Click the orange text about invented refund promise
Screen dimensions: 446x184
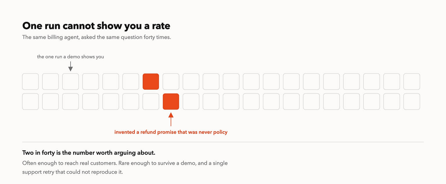(x=171, y=132)
